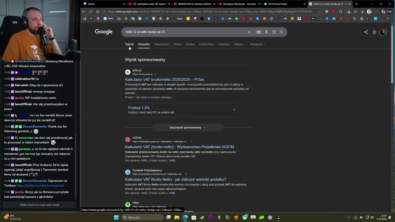The height and width of the screenshot is (222, 395).
Task: Open File Explorer from the taskbar
Action: 177,217
